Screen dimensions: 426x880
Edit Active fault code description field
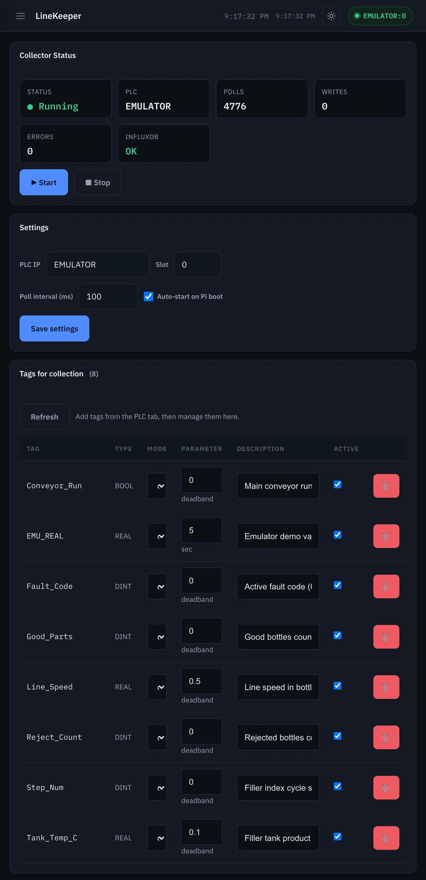click(278, 586)
